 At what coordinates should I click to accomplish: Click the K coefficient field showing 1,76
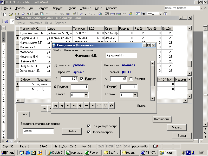pos(69,79)
